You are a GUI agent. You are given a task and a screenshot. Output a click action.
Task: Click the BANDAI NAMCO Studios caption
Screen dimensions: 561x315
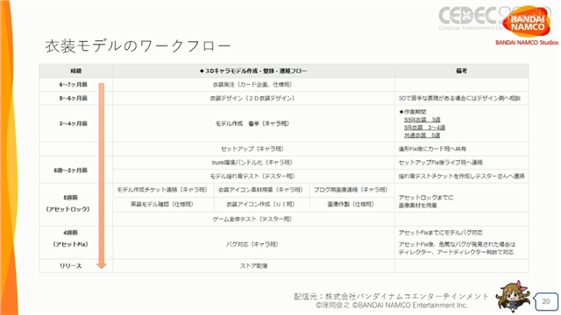(527, 43)
